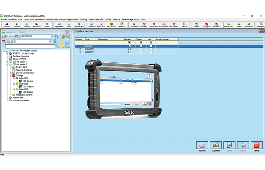The image size is (265, 170).
Task: Expand the ADIT001 Nouveau client node
Action: point(7,54)
